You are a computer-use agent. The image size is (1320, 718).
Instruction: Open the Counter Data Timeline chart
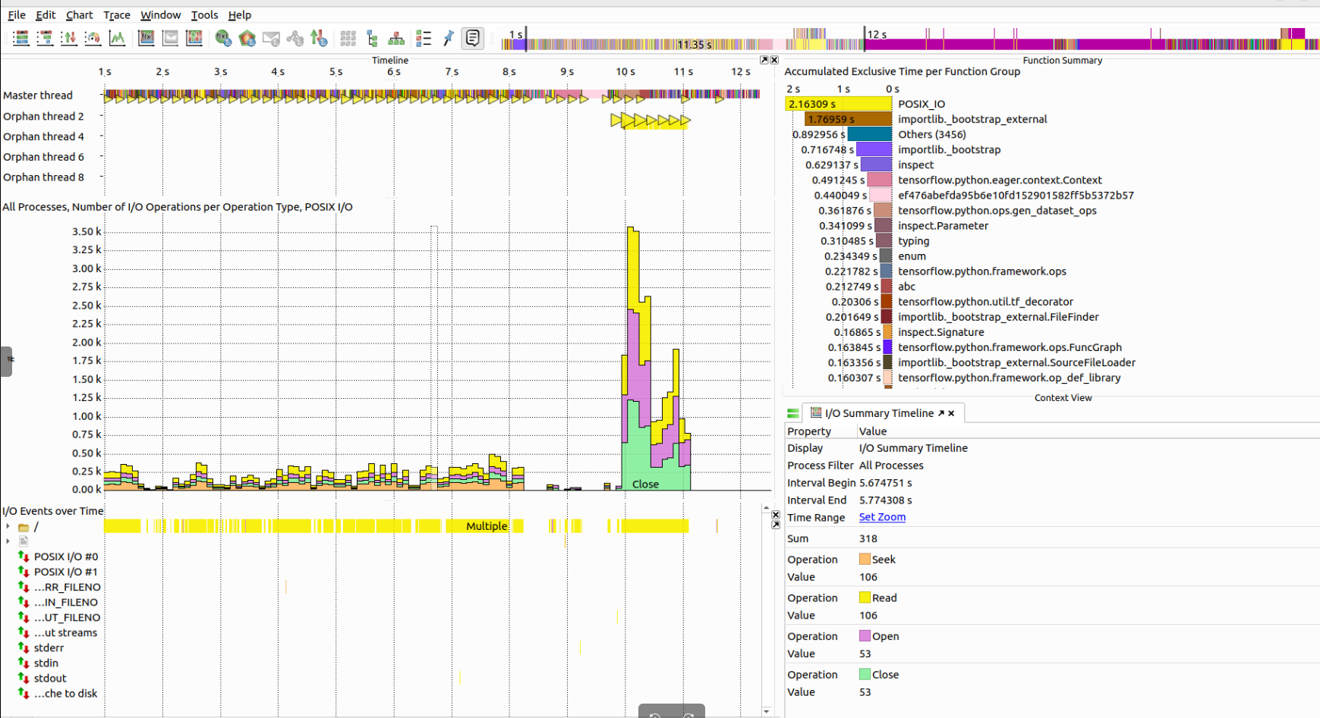[117, 38]
